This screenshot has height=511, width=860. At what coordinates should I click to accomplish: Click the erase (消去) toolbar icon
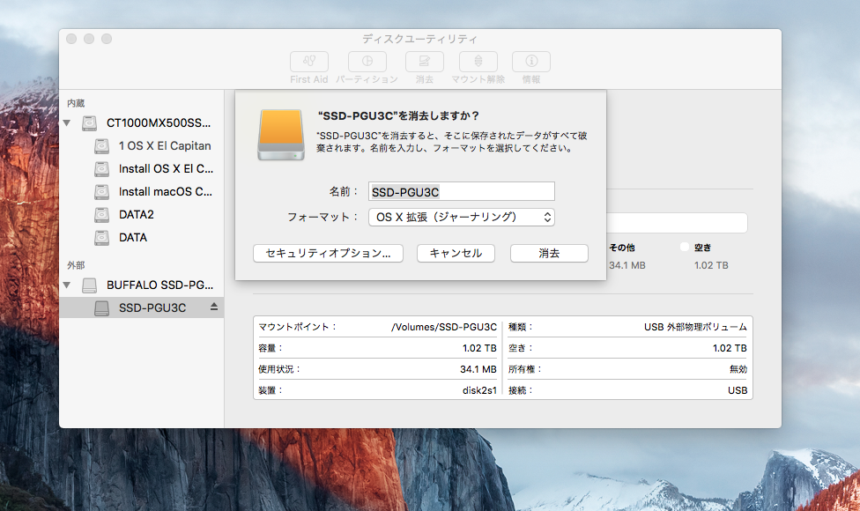point(424,62)
